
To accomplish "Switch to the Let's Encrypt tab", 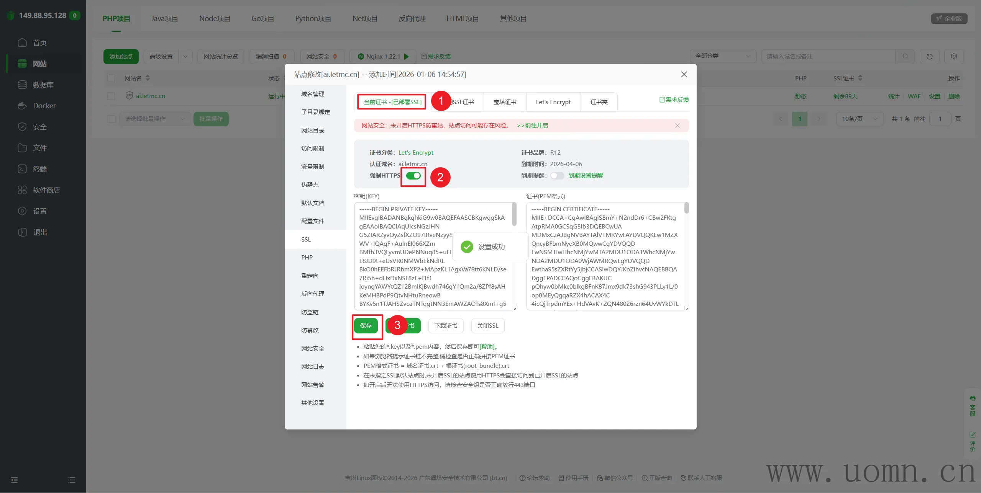I will coord(553,102).
